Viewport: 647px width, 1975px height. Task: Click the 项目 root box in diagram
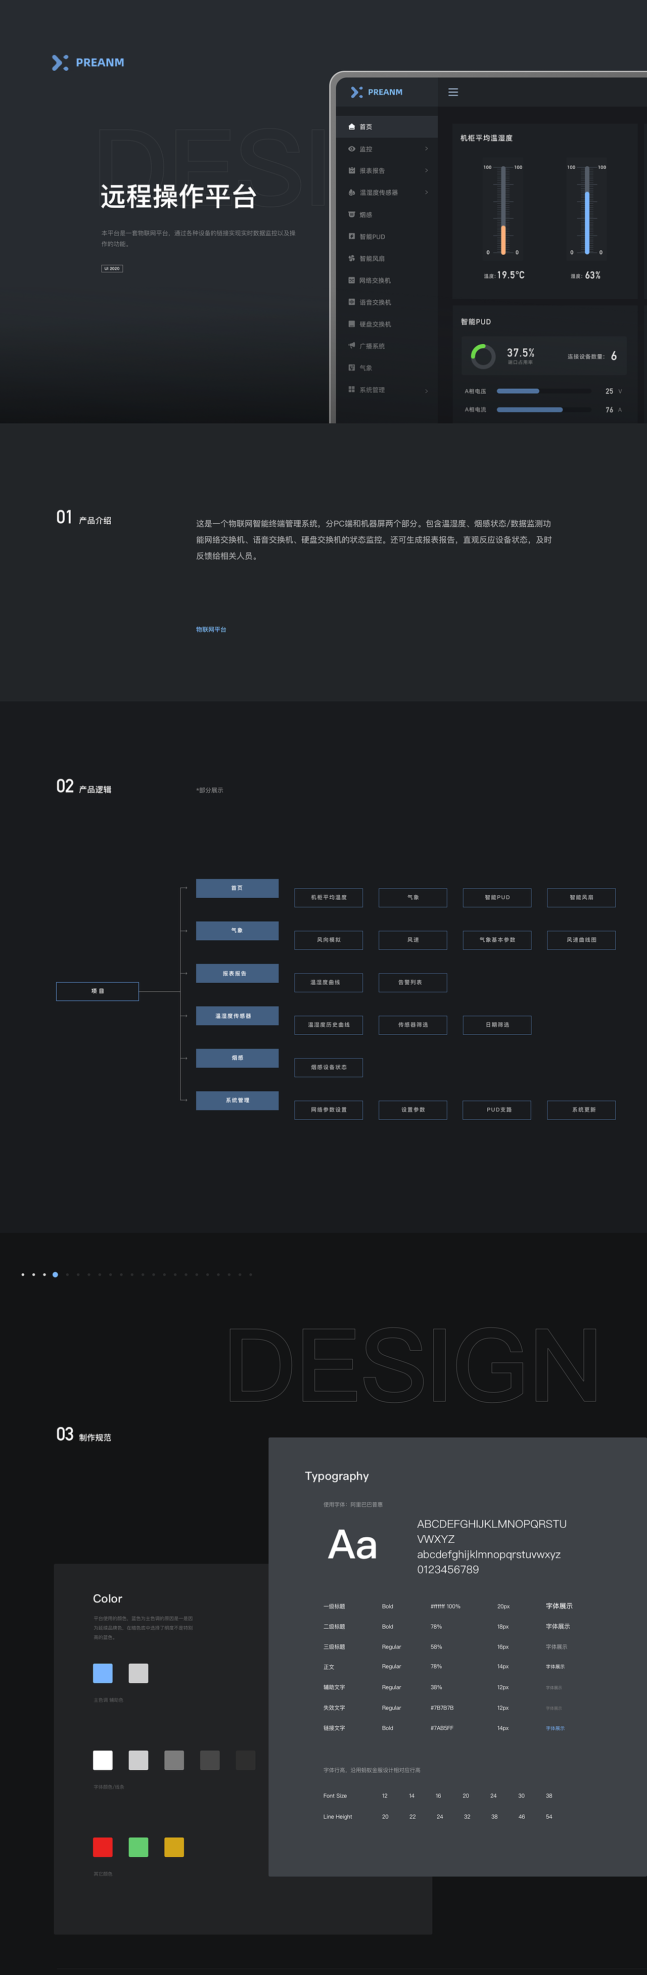point(98,991)
